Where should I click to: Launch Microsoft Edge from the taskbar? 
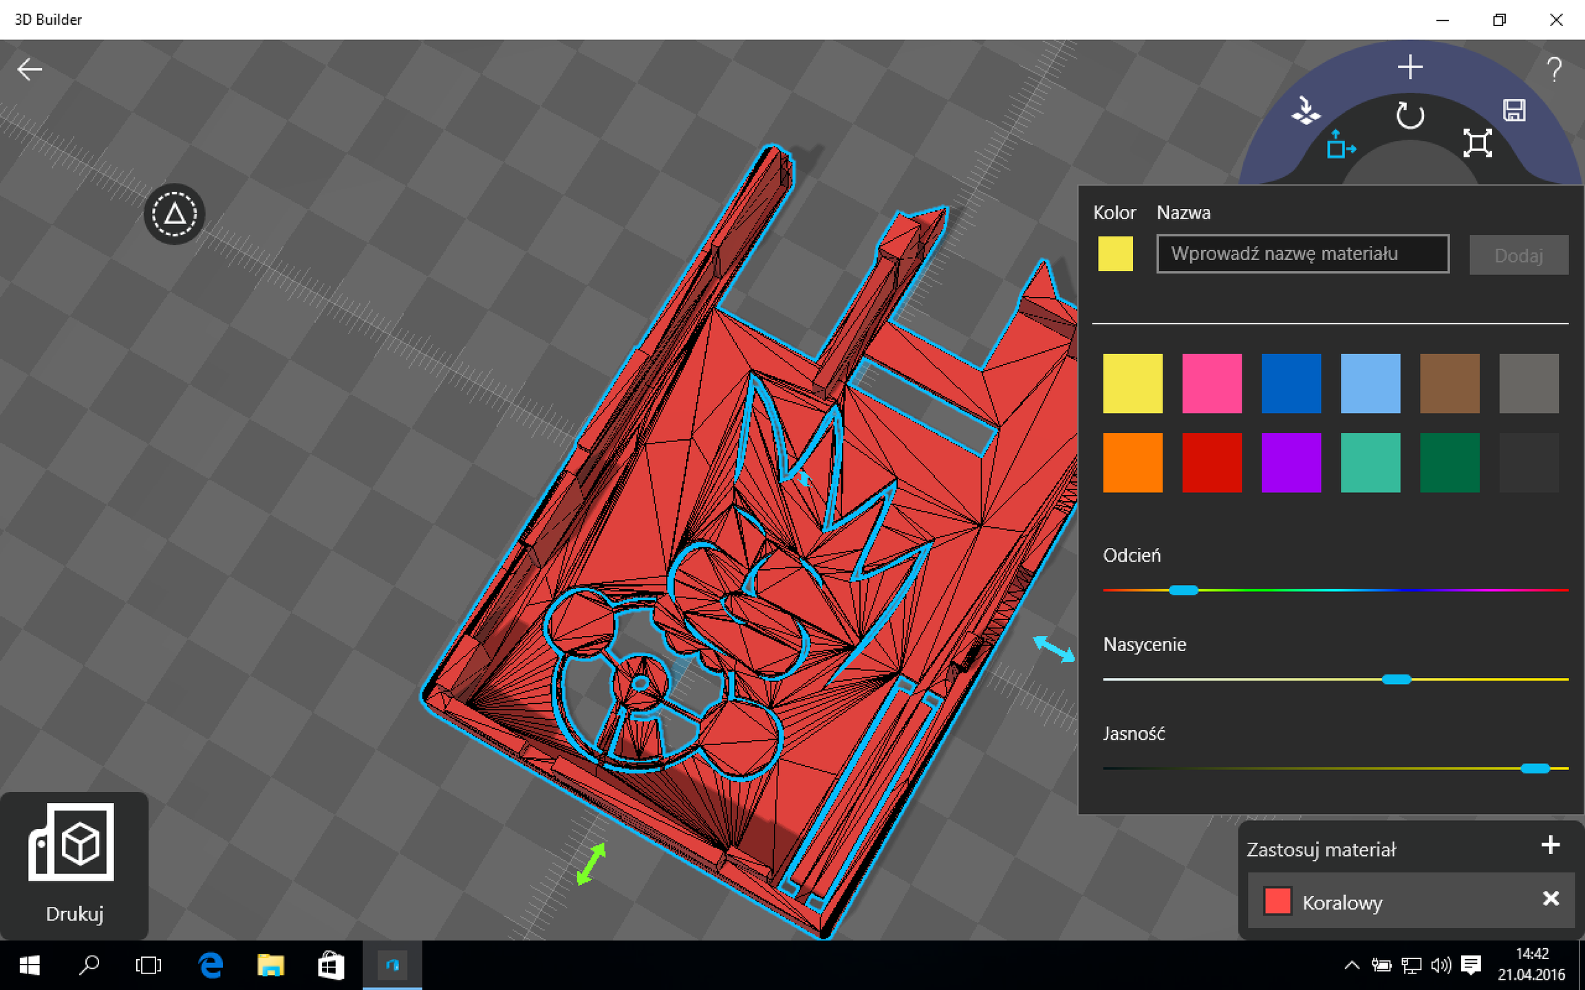[x=211, y=965]
